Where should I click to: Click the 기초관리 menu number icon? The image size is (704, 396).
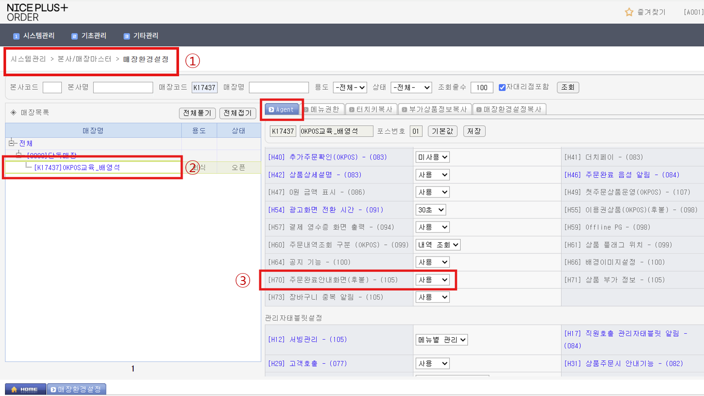tap(74, 36)
